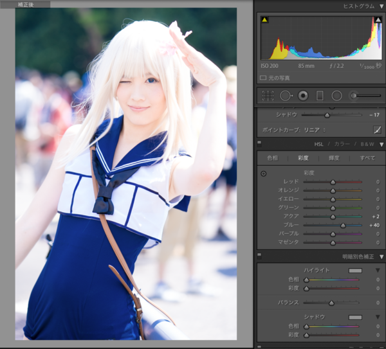
Task: Open the 色相 tab
Action: point(273,158)
